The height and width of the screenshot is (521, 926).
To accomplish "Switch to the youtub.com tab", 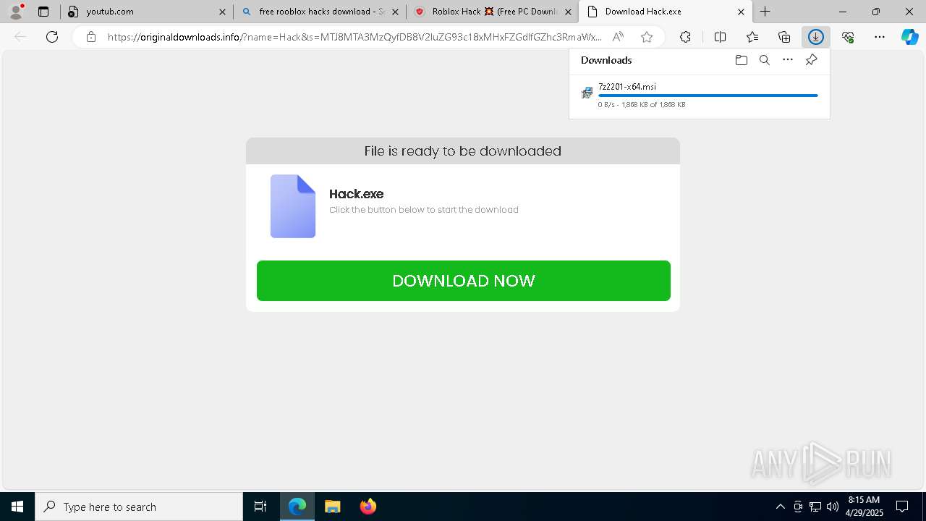I will click(147, 12).
